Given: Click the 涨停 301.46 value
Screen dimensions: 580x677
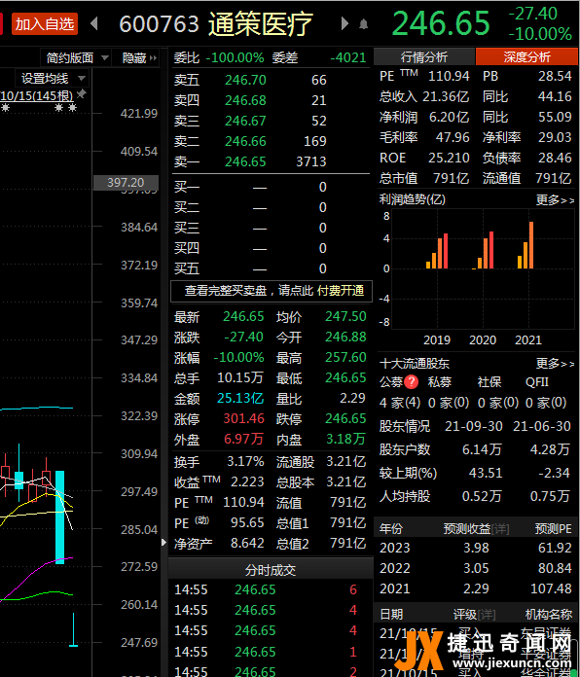Looking at the screenshot, I should point(243,418).
